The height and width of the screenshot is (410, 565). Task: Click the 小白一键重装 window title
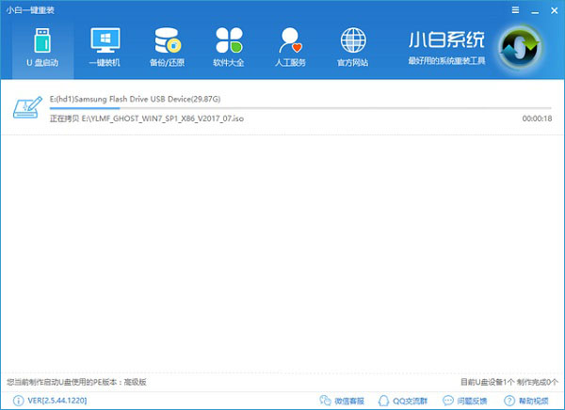click(x=30, y=10)
